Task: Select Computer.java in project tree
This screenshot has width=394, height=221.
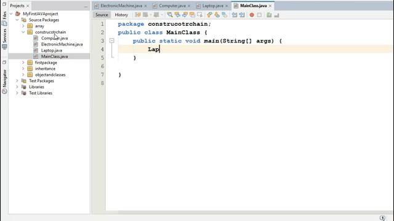Action: (54, 38)
